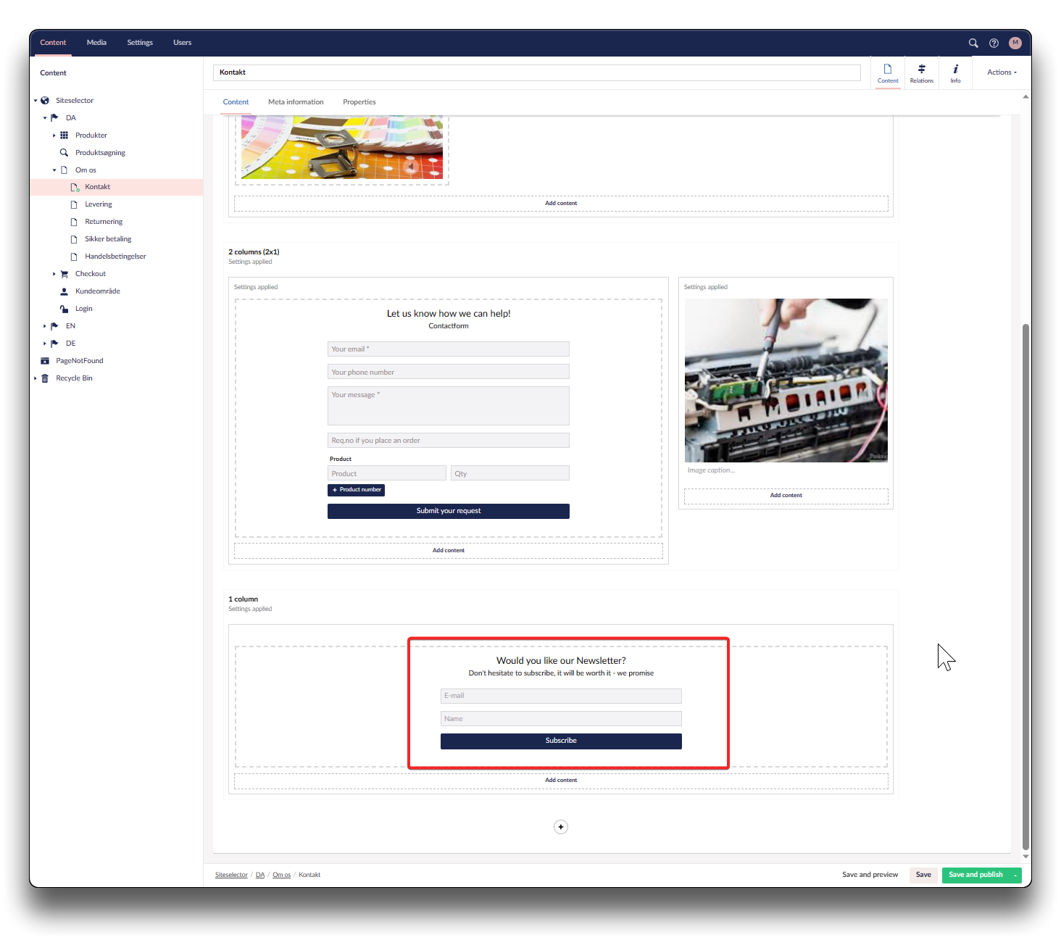Open the user avatar menu
Viewport: 1061px width, 940px height.
tap(1015, 43)
